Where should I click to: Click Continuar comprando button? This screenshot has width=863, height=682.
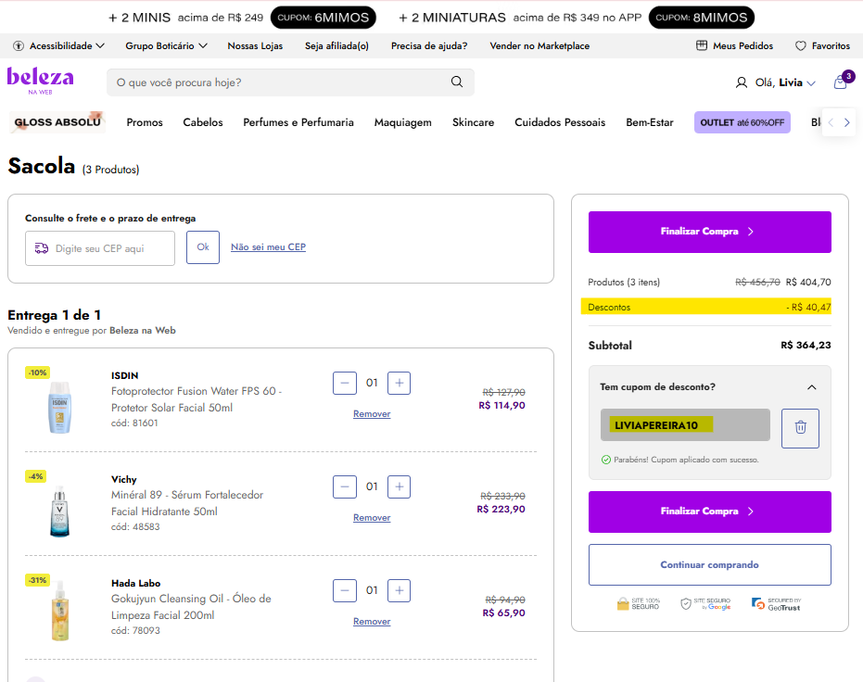[709, 565]
